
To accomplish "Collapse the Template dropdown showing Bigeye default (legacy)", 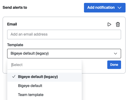I will pos(64,54).
